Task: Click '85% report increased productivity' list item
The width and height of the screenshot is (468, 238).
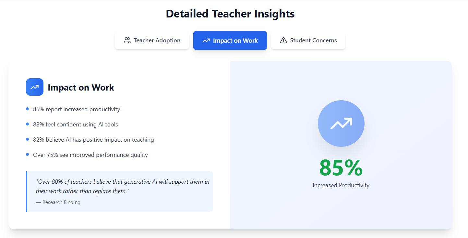Action: [77, 109]
